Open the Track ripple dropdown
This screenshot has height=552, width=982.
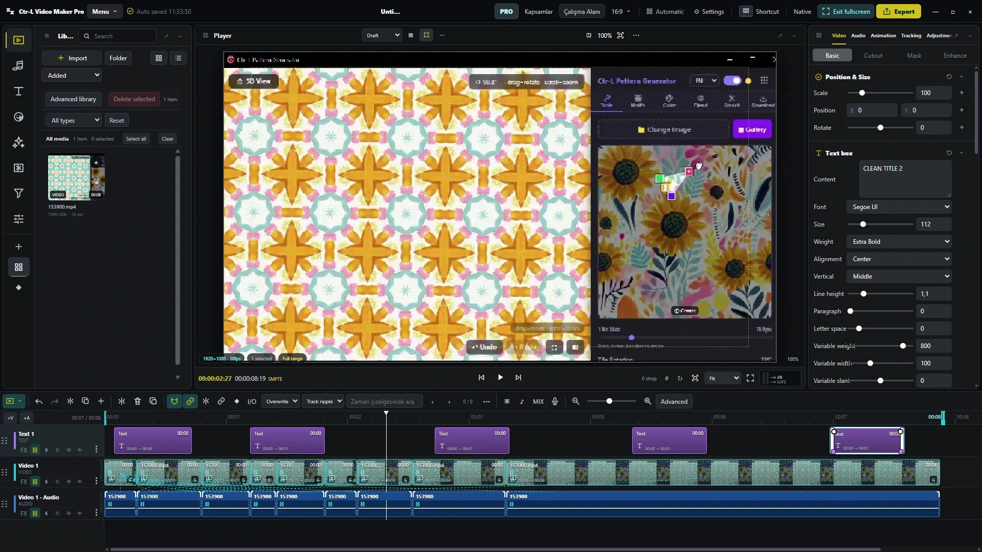(x=322, y=402)
